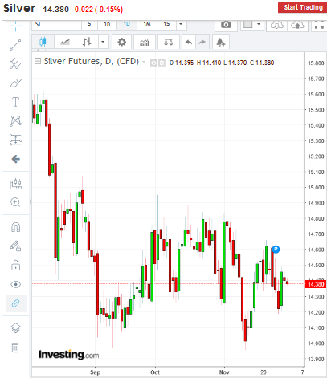Click the small up arrow under candlestick button
Viewport: 327px width, 378px height.
coord(39,50)
